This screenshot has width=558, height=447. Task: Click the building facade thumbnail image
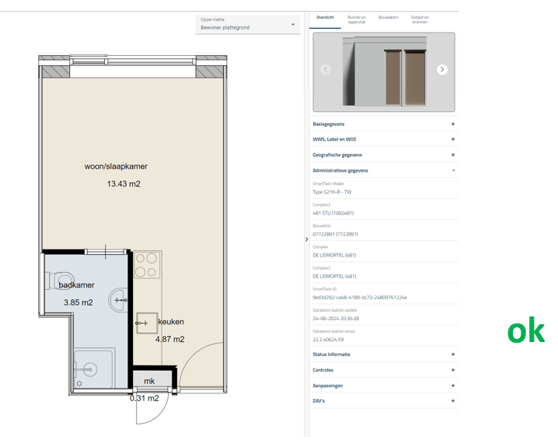click(x=384, y=72)
